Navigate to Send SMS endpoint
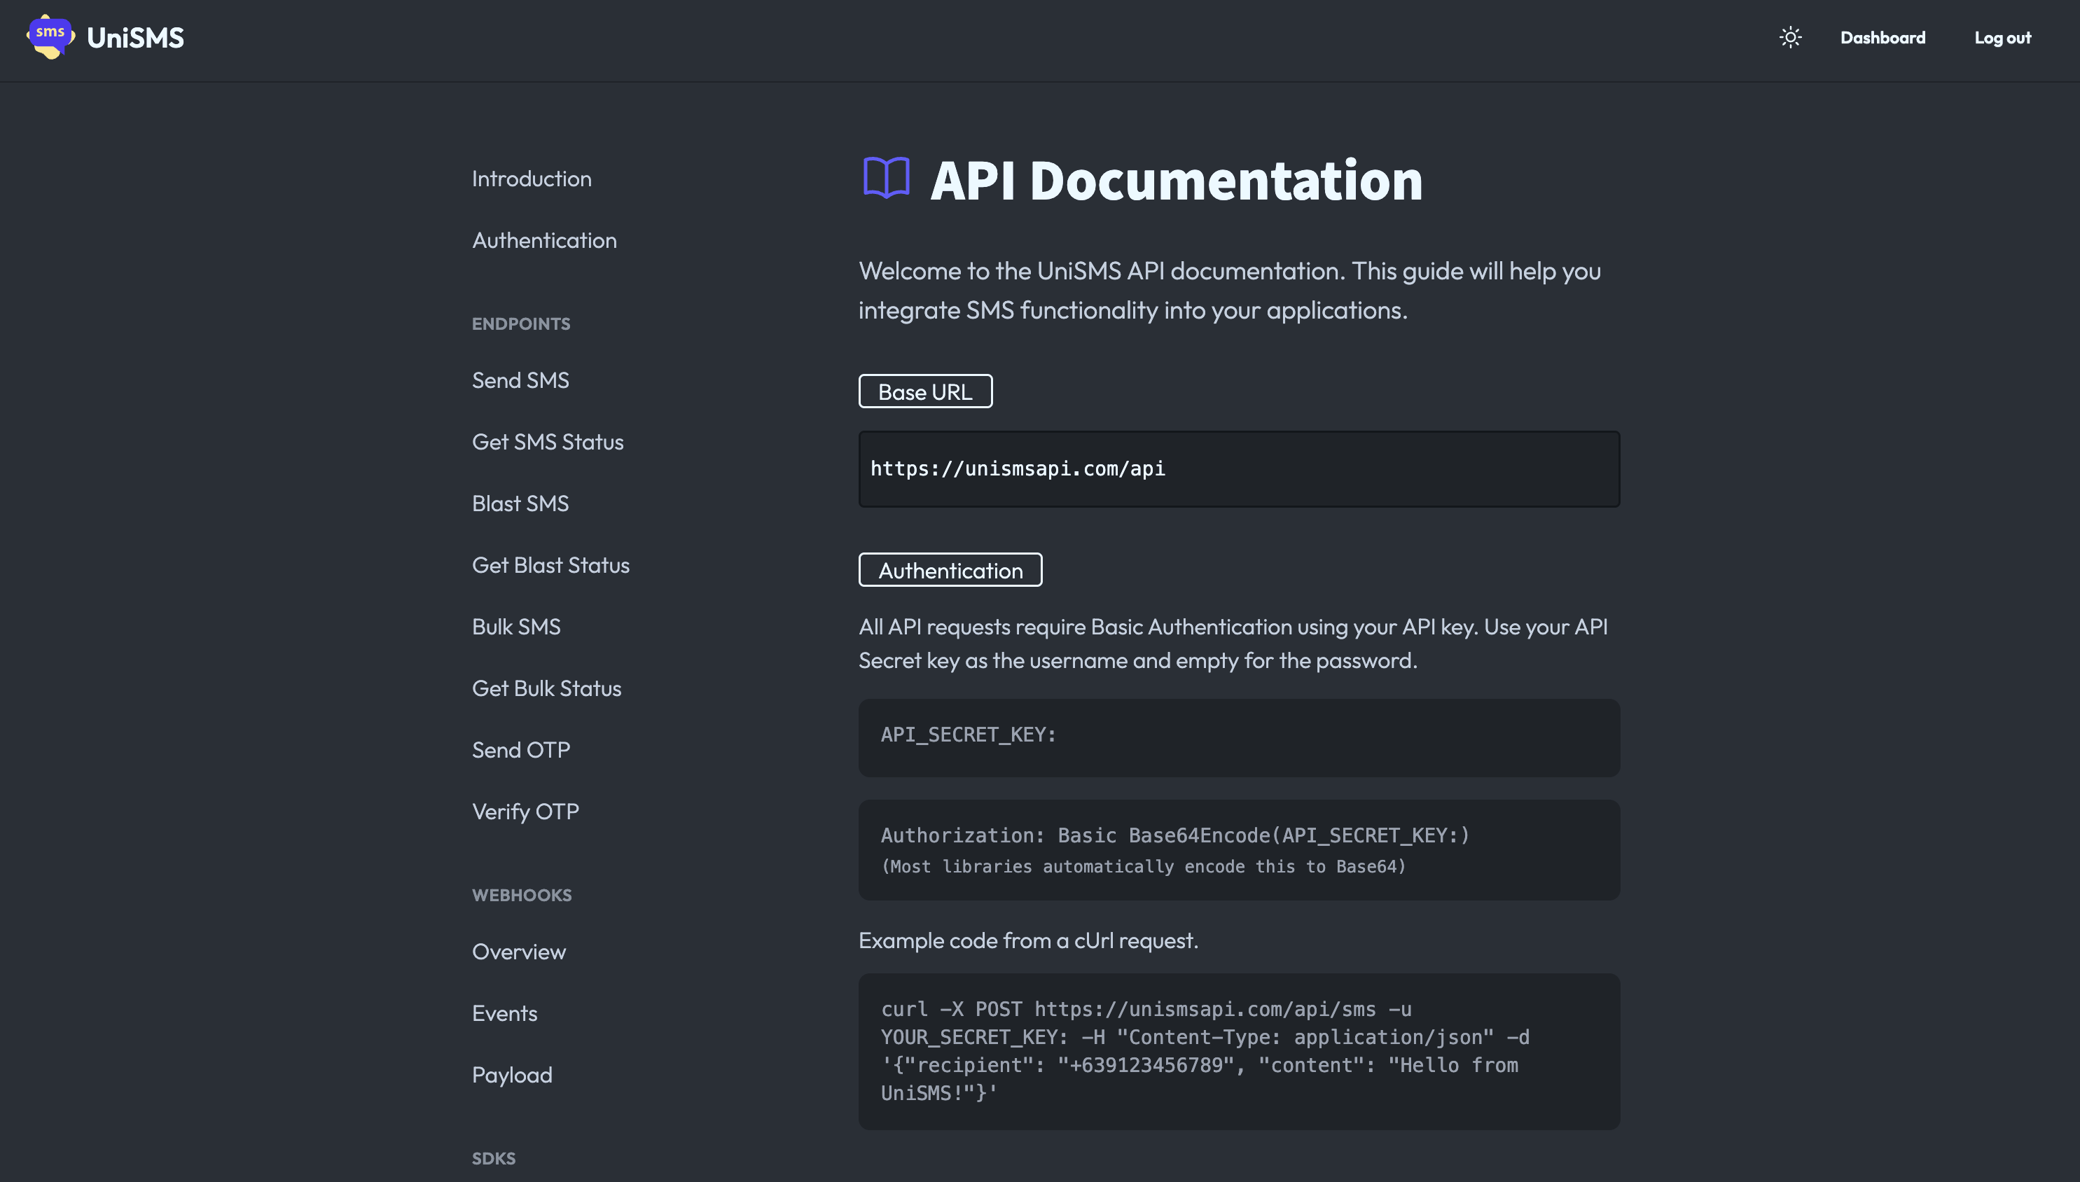 [x=520, y=380]
